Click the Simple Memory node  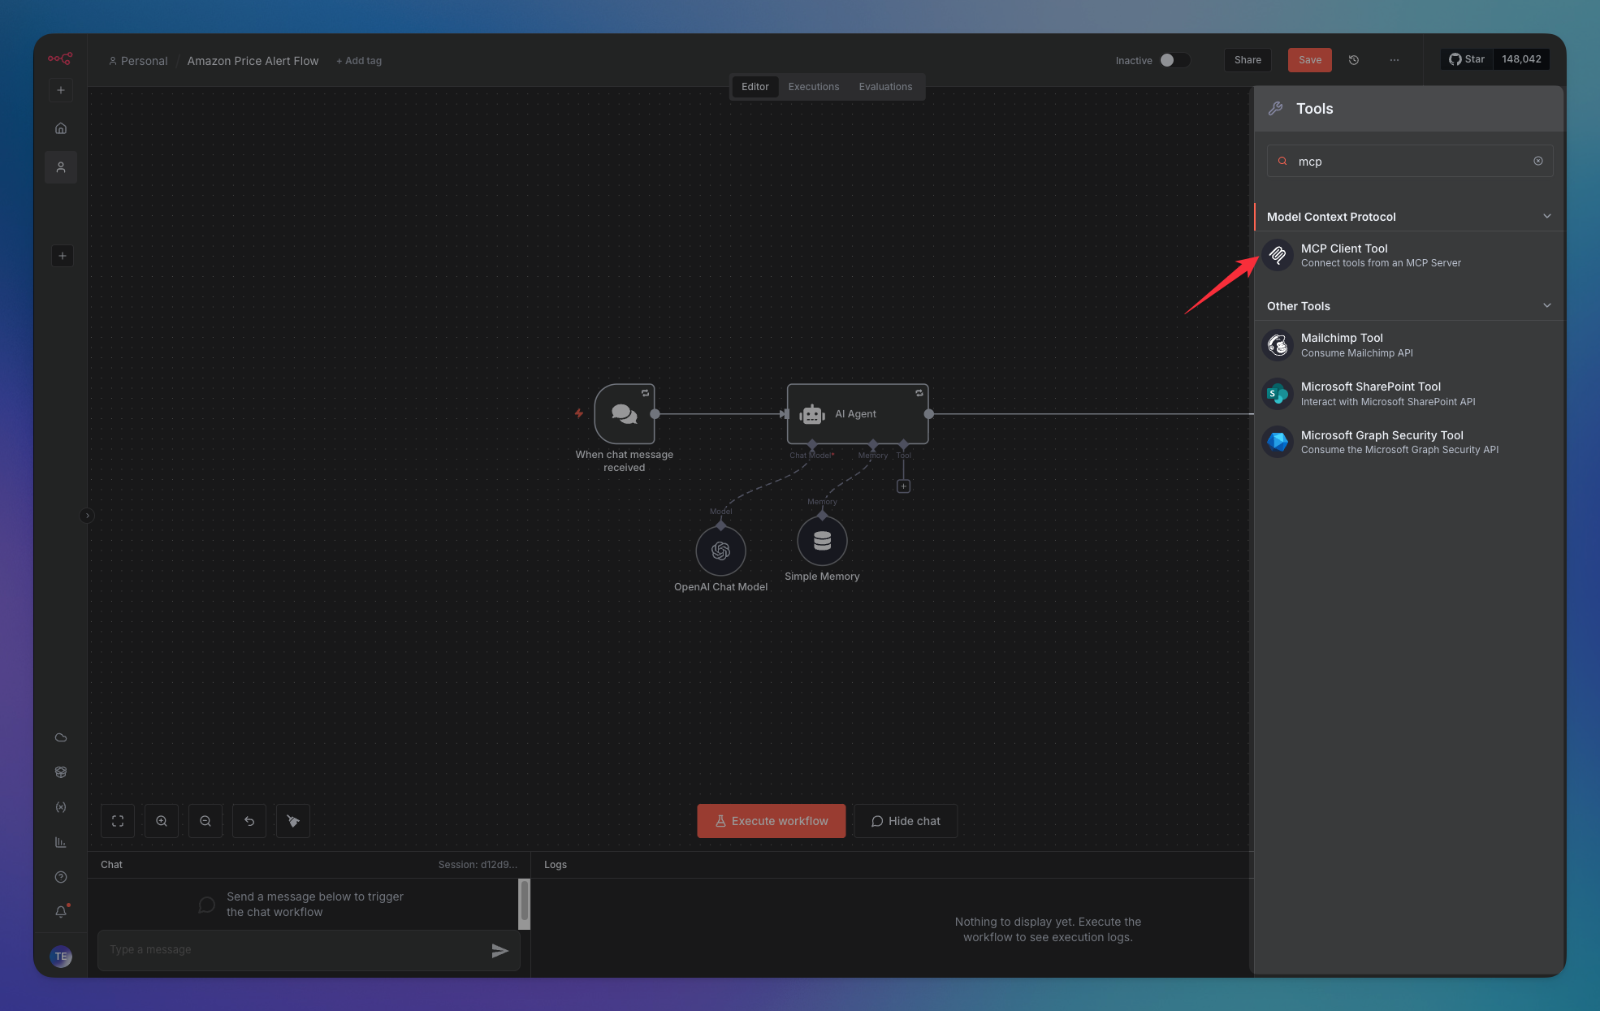tap(822, 541)
